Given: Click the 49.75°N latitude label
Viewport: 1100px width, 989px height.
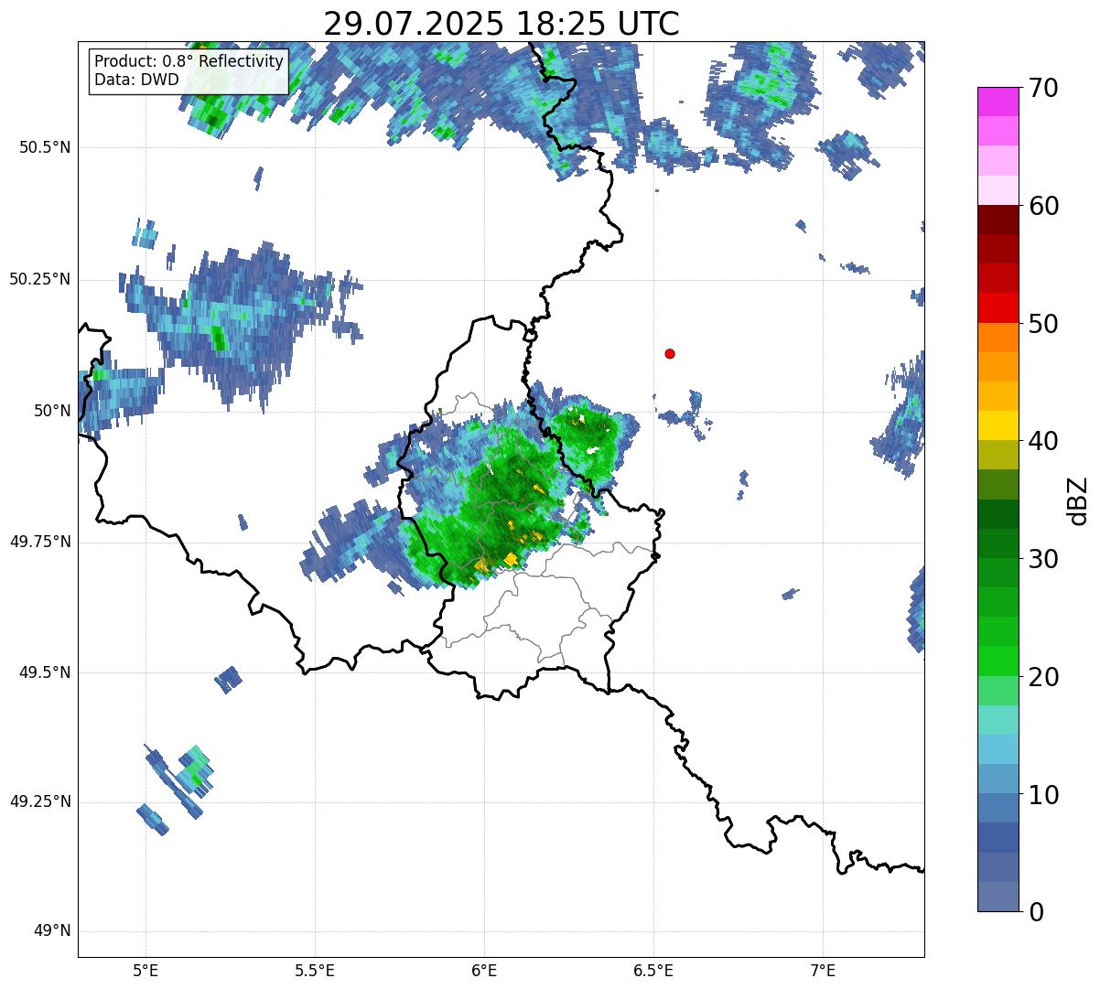Looking at the screenshot, I should [x=39, y=542].
